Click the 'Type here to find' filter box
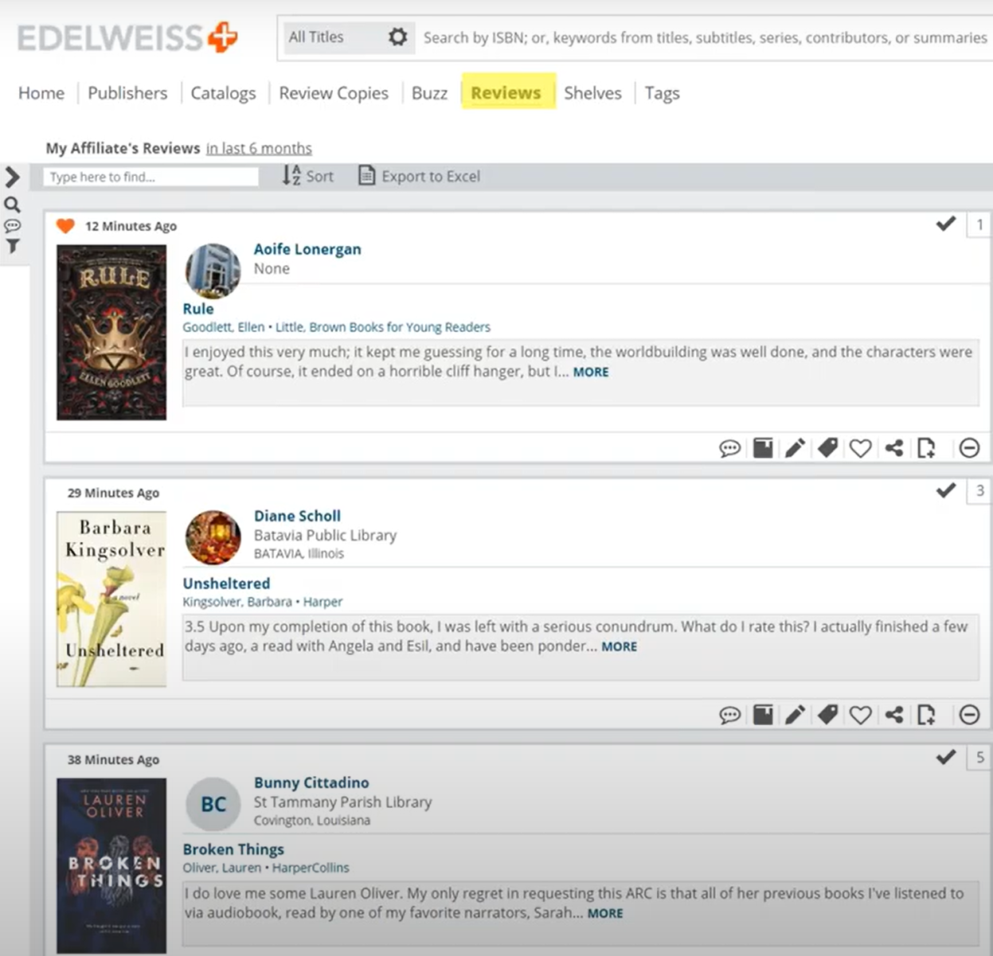The height and width of the screenshot is (956, 993). [151, 177]
